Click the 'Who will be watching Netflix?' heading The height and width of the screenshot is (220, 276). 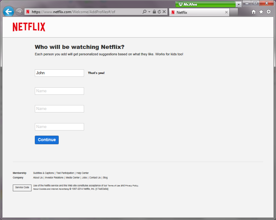[x=79, y=47]
